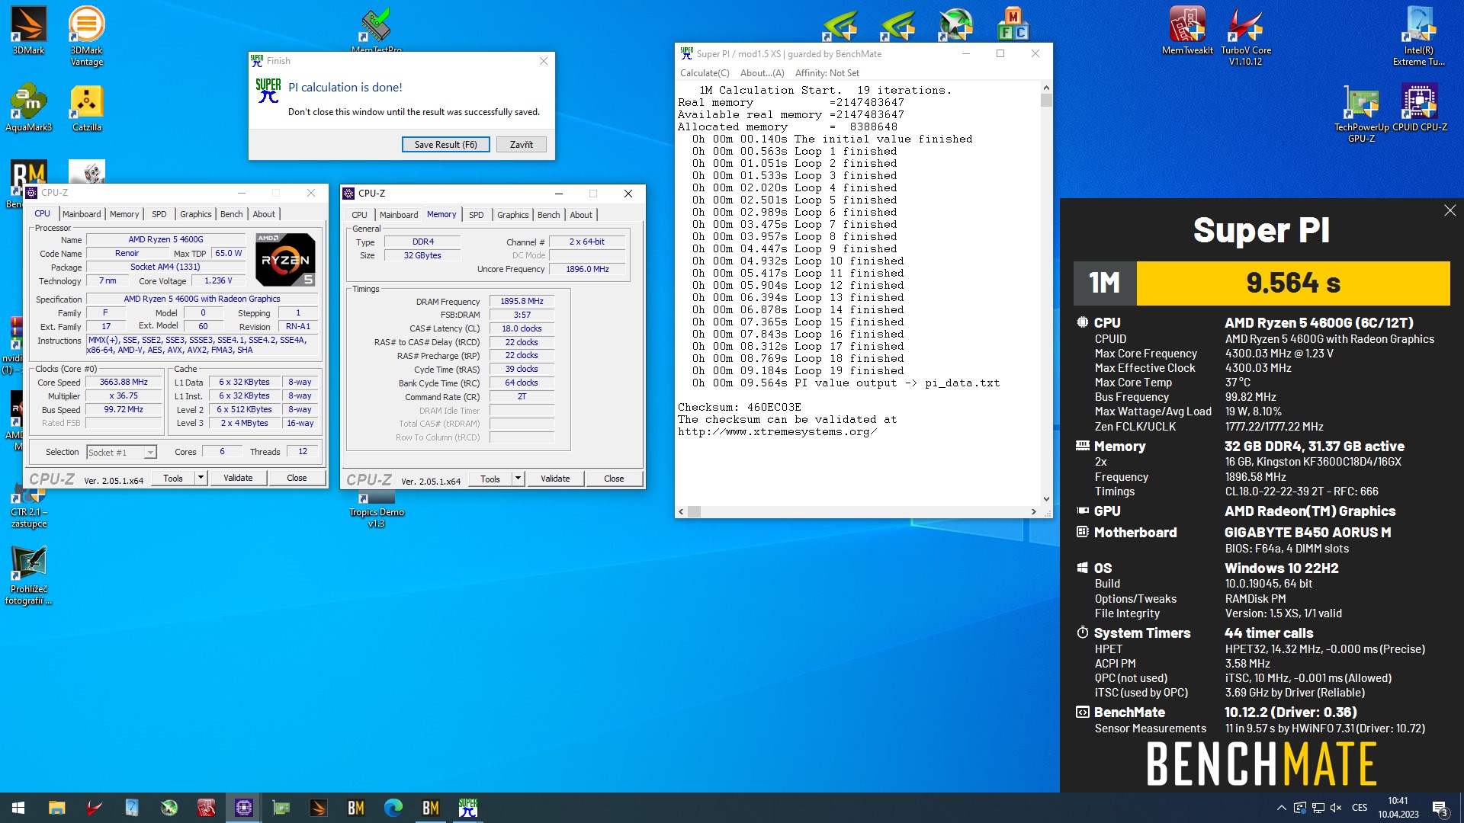
Task: Open the Socket #1 selection dropdown
Action: point(121,452)
